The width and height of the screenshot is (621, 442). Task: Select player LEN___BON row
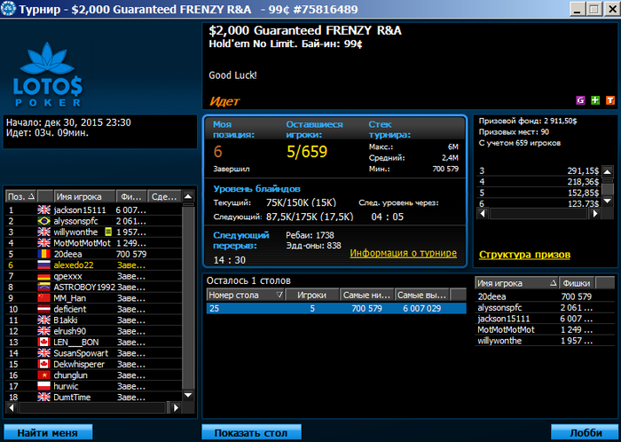click(x=93, y=343)
